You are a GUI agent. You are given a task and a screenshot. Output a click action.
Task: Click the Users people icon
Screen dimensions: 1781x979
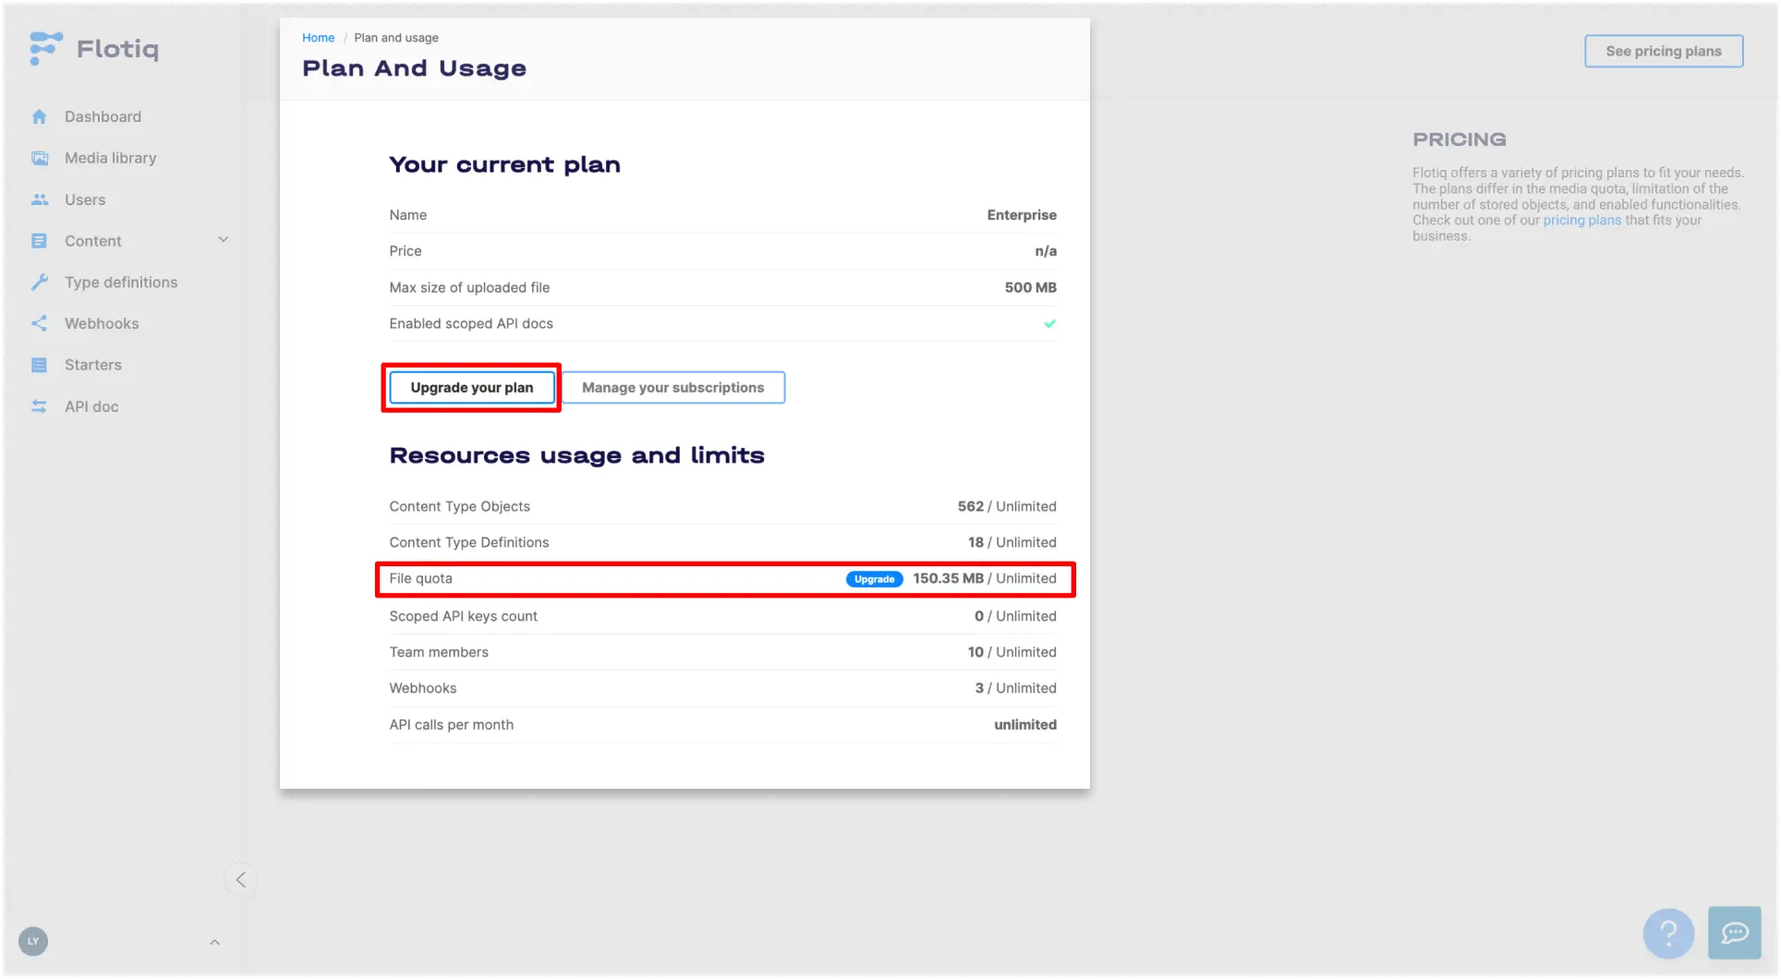[39, 199]
